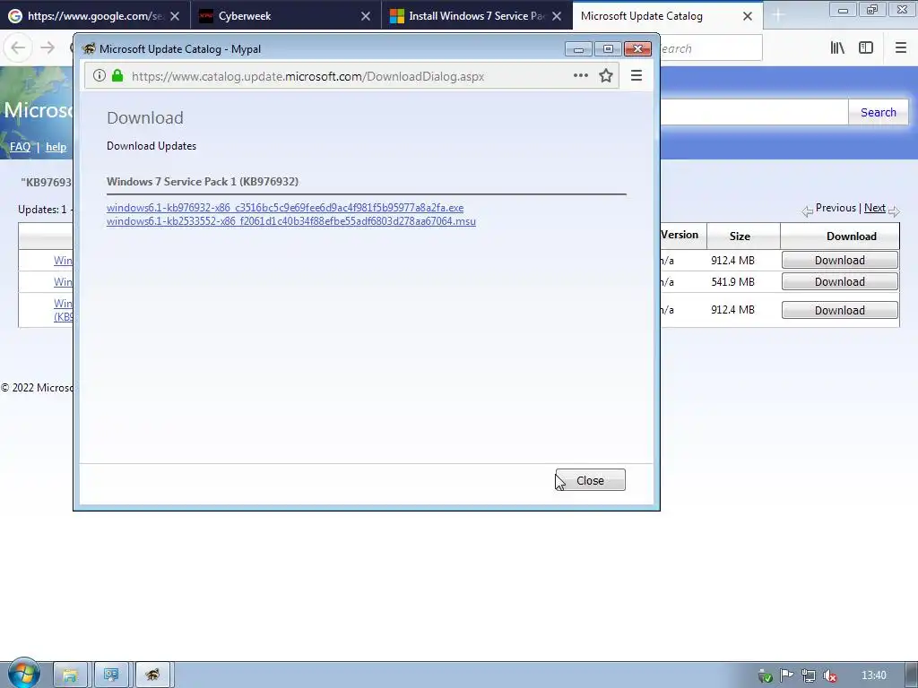918x688 pixels.
Task: Select the 541.9 MB size cell
Action: coord(733,282)
